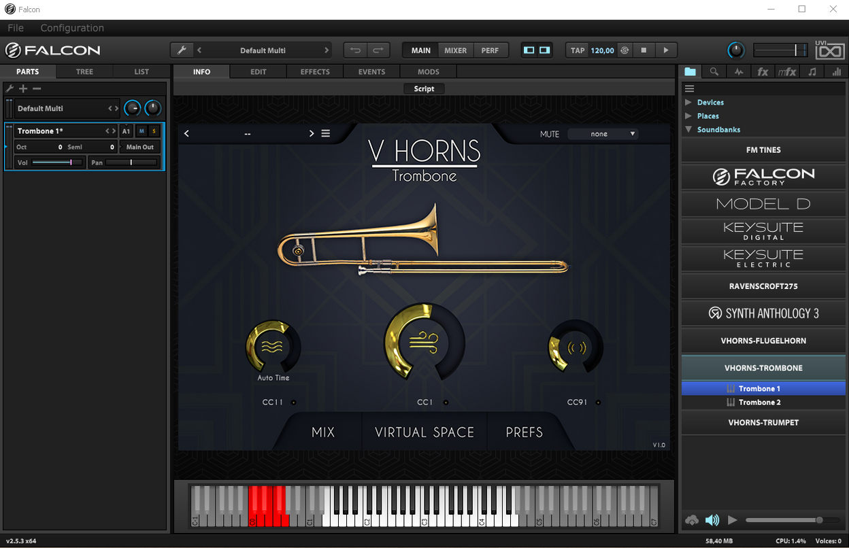Toggle host tempo sync icon
Viewport: 849px width, 548px height.
(625, 50)
